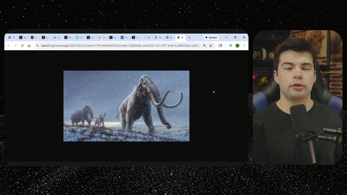This screenshot has height=195, width=347.
Task: Open the home page via house icon
Action: click(29, 46)
